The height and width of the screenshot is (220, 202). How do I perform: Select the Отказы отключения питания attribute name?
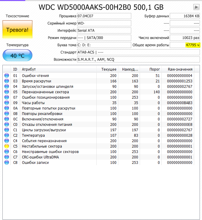pos(47,125)
